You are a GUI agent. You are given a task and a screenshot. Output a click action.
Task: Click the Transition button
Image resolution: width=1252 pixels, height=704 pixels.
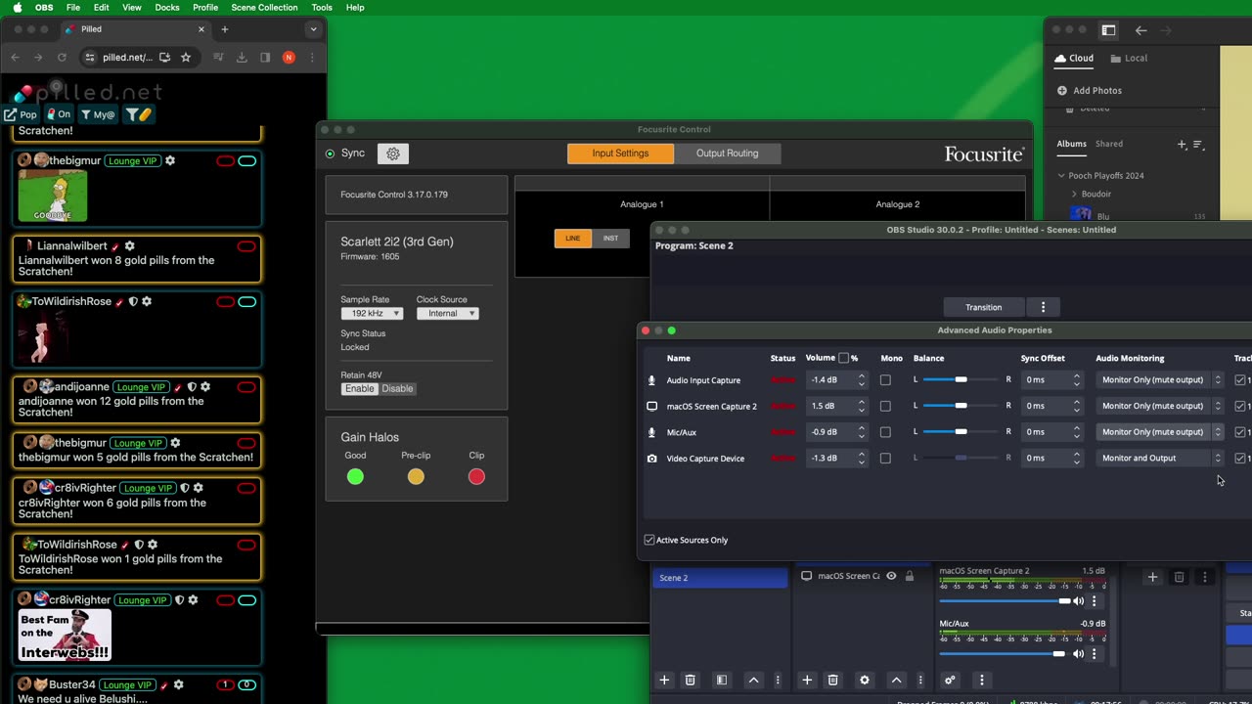point(983,307)
